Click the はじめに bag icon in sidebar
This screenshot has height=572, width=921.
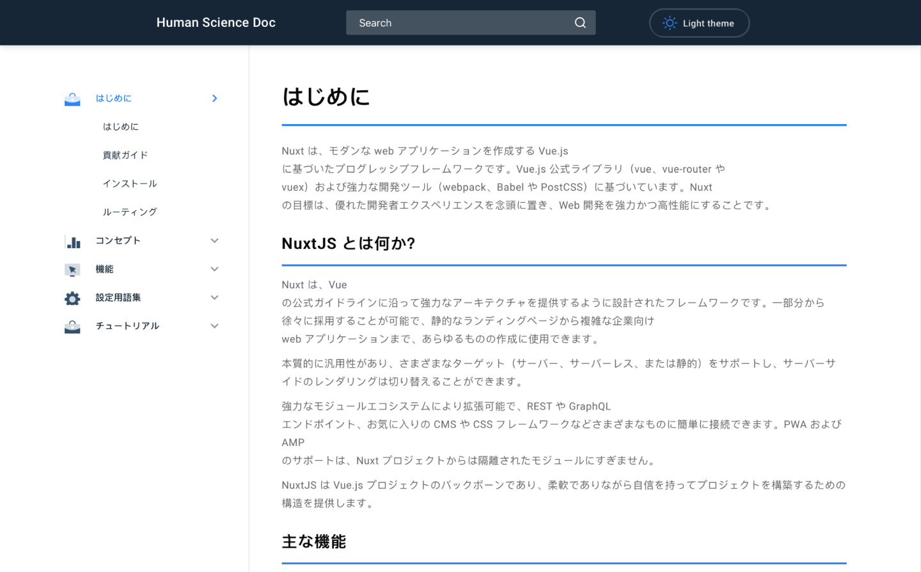point(72,99)
